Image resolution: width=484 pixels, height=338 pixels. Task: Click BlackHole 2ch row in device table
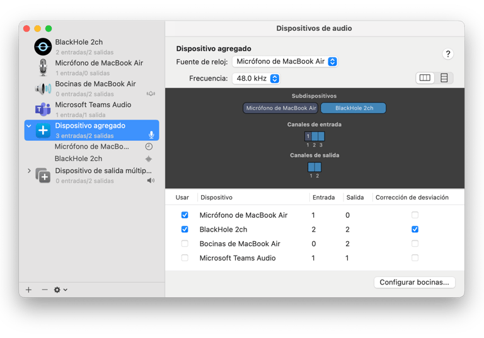tap(315, 230)
